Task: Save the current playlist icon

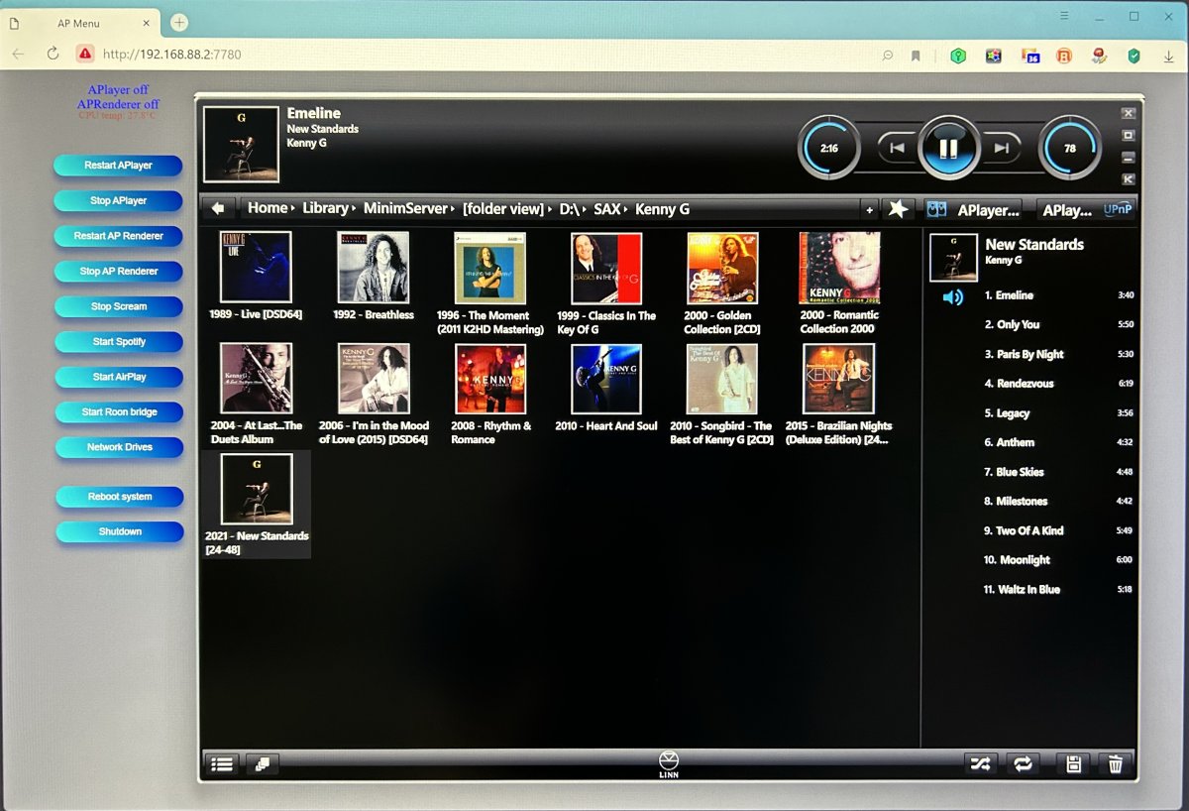Action: coord(1073,763)
